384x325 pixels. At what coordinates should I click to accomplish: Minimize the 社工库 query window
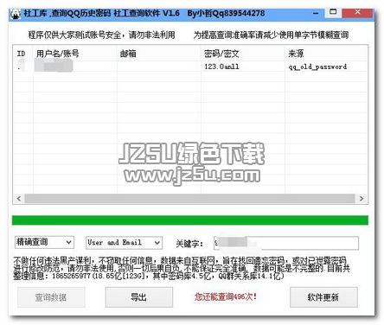click(316, 13)
